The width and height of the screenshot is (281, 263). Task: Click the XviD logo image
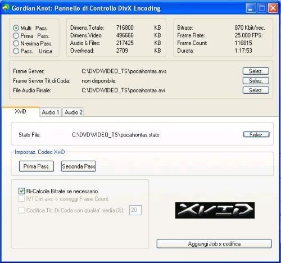click(215, 210)
